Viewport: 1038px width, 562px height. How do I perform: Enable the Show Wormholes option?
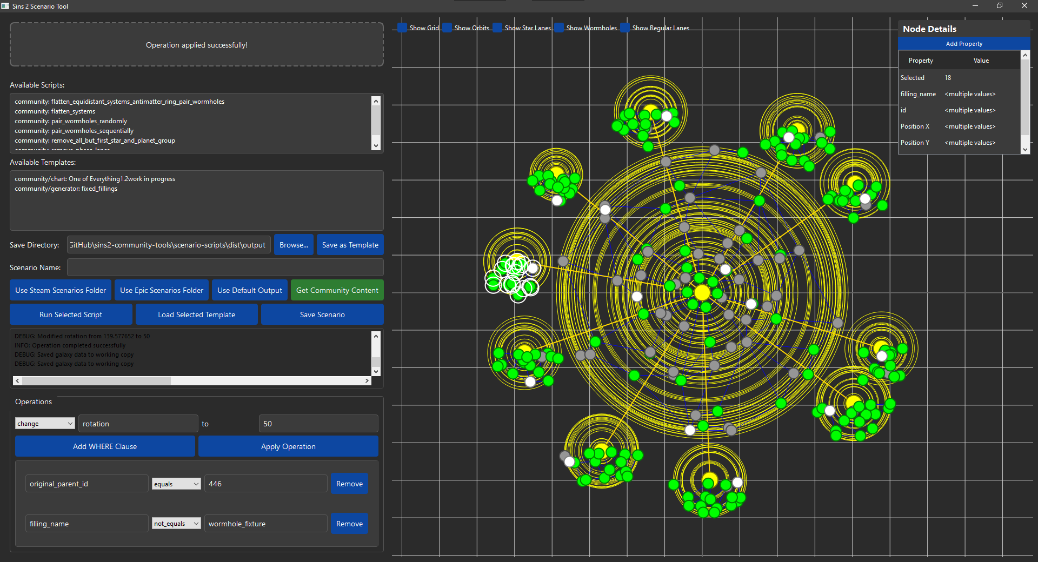[x=558, y=28]
